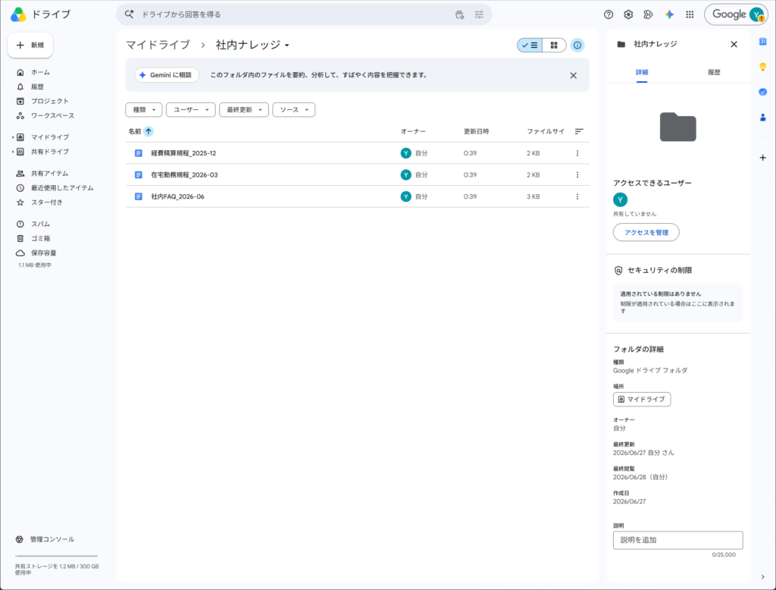Click the Docs icon of 社内FAQ_2026-06
The height and width of the screenshot is (590, 776).
pos(139,196)
